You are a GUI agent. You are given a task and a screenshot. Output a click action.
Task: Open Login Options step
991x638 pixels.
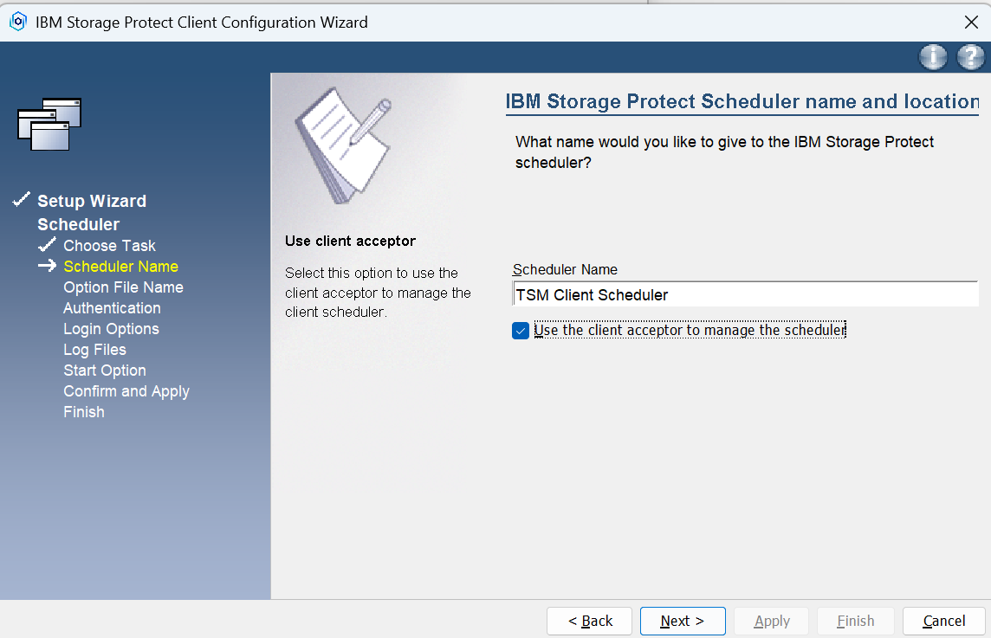(x=111, y=329)
